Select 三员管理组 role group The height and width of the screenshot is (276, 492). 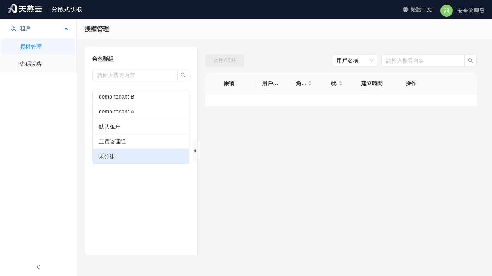click(141, 141)
